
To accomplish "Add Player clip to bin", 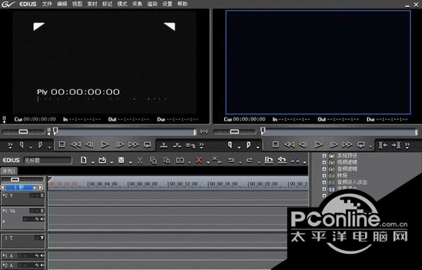I will 190,145.
